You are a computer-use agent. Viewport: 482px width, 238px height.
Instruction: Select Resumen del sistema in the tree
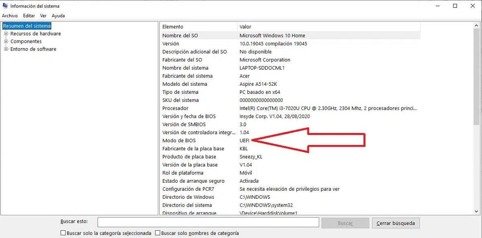point(27,26)
